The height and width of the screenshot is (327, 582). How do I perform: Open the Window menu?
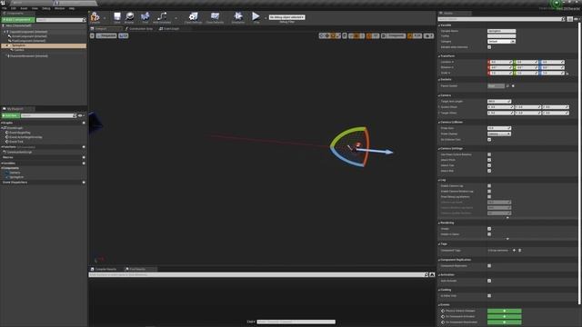coord(59,8)
